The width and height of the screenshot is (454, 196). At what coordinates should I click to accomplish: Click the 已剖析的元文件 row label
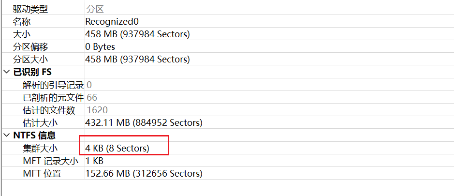pyautogui.click(x=53, y=98)
